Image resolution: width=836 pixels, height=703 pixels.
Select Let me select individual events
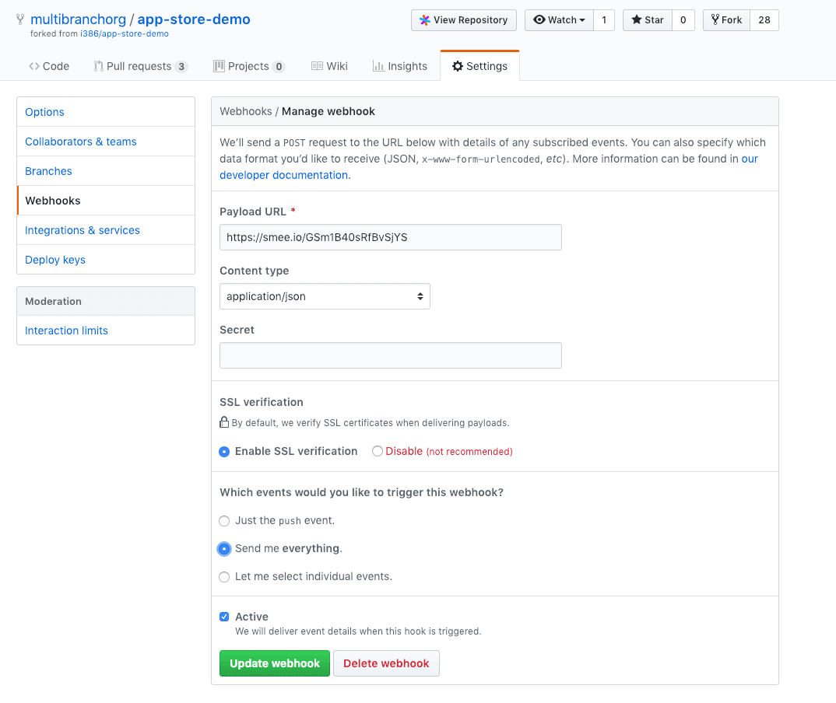click(224, 577)
